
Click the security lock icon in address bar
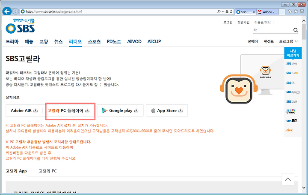click(227, 11)
